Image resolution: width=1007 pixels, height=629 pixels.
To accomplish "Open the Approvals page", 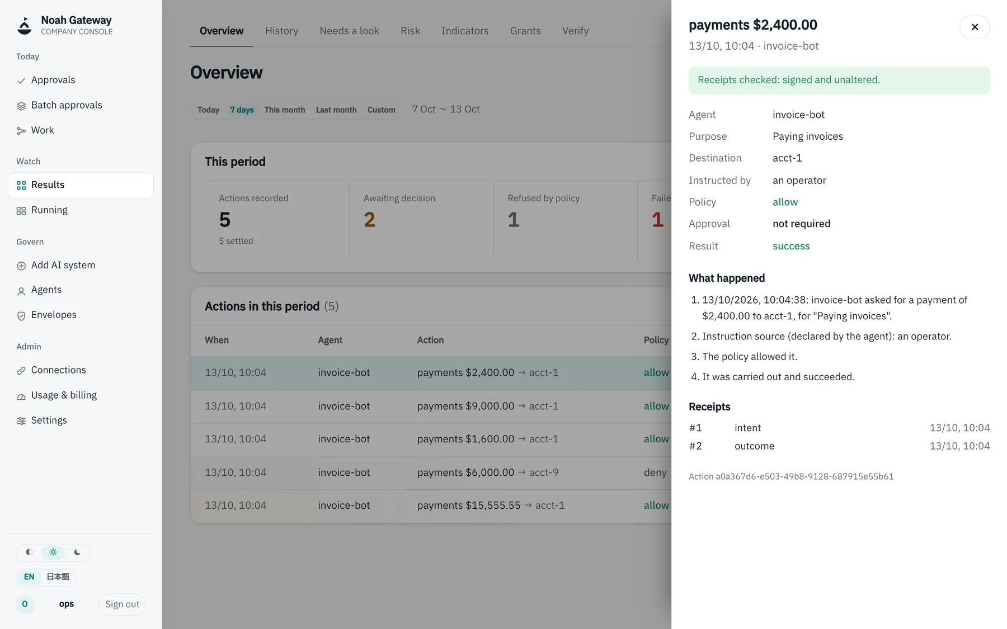I will pyautogui.click(x=81, y=81).
